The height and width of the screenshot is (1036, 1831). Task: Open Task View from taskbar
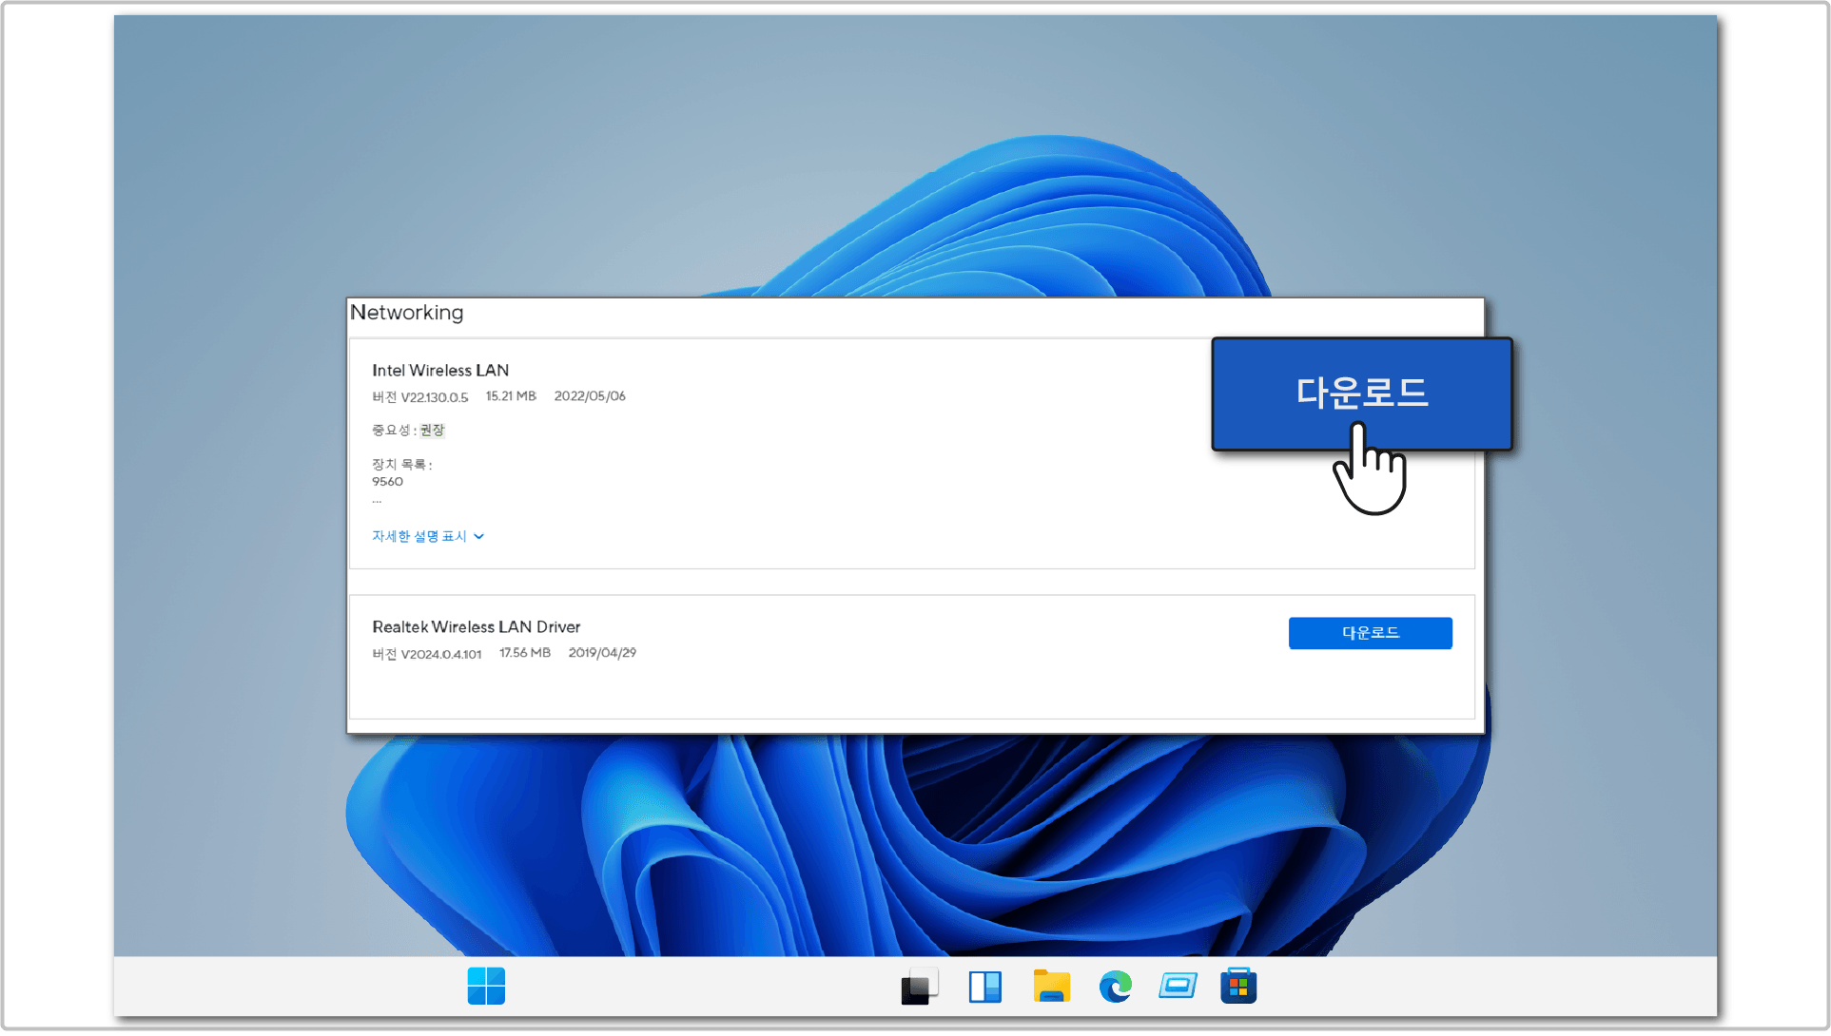[x=919, y=987]
